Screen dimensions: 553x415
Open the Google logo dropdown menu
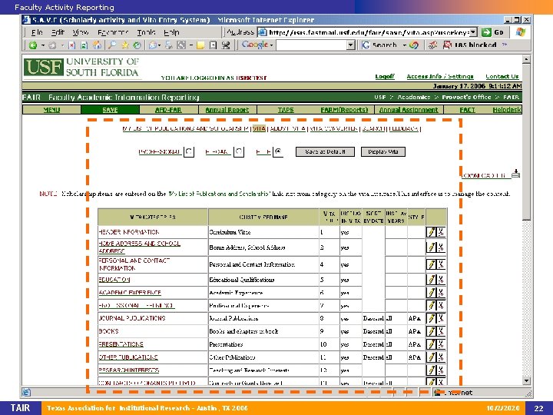[271, 45]
